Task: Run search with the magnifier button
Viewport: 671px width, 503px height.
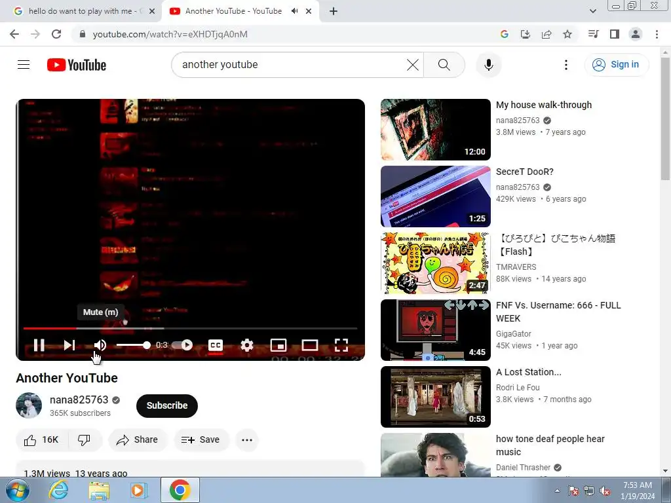Action: 444,65
